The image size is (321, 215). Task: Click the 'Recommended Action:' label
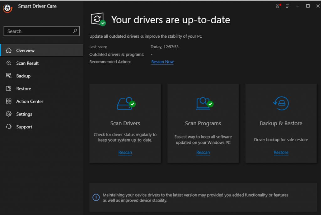pyautogui.click(x=110, y=62)
